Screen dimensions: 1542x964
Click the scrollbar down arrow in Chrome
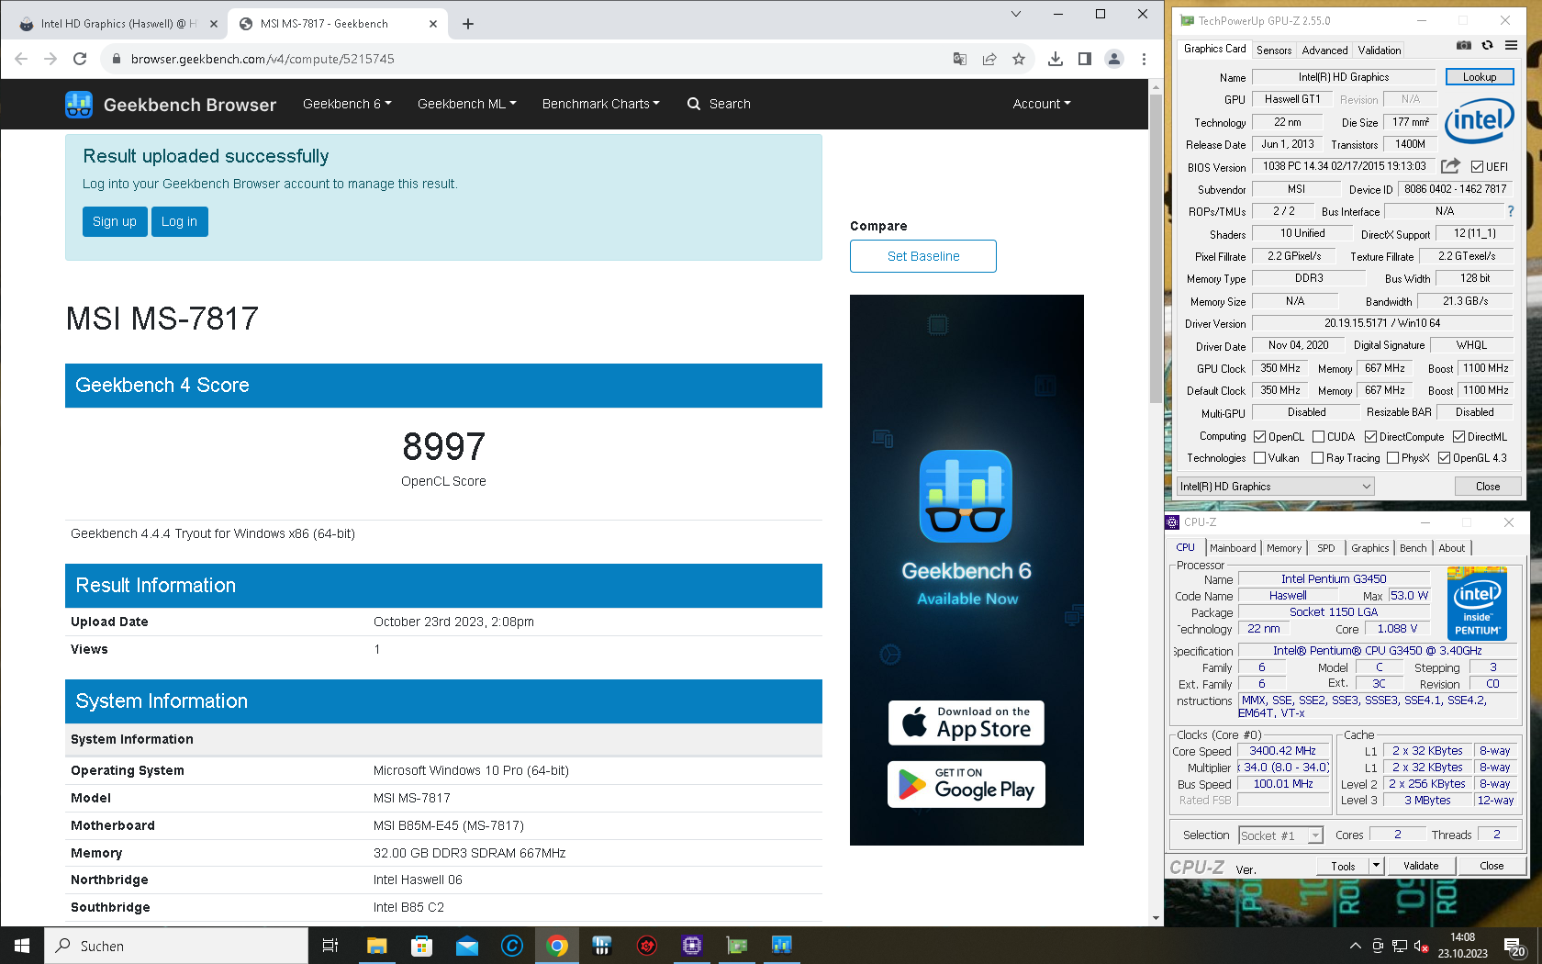1156,918
